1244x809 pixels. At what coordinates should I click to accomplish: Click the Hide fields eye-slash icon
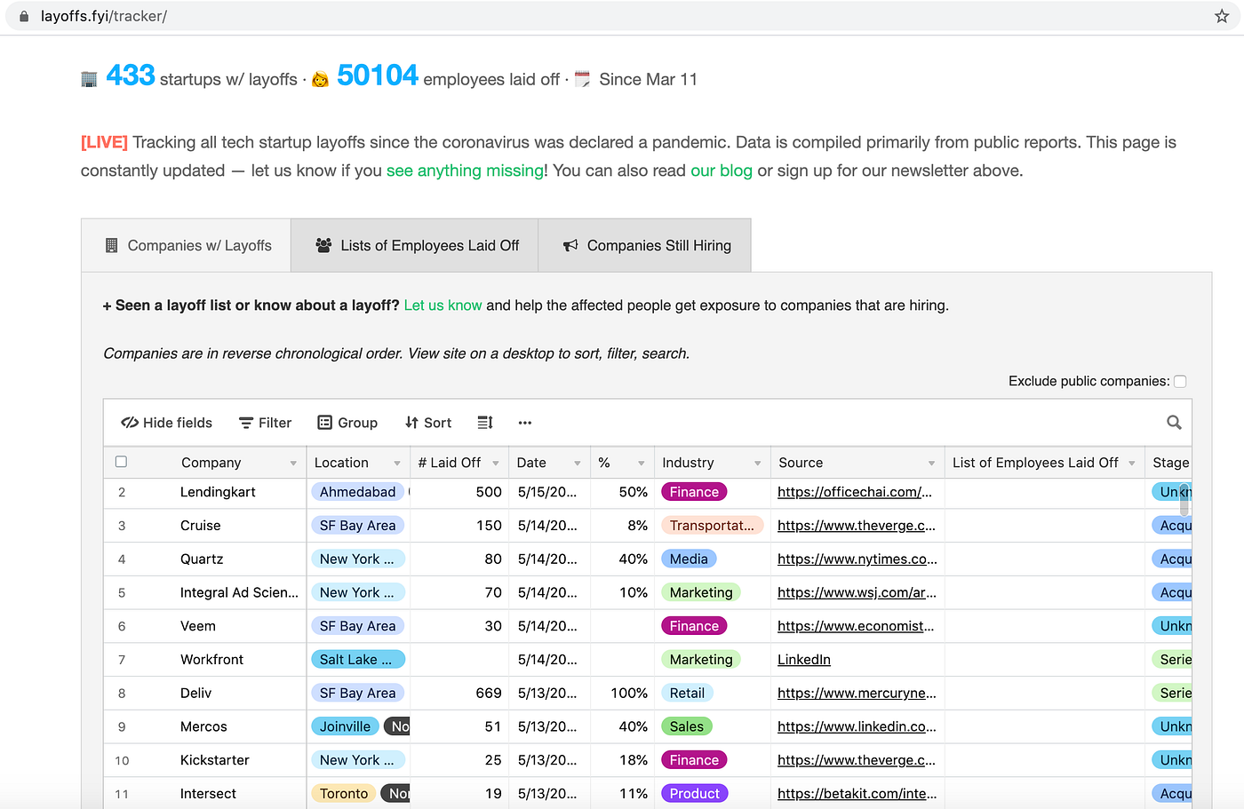click(130, 423)
